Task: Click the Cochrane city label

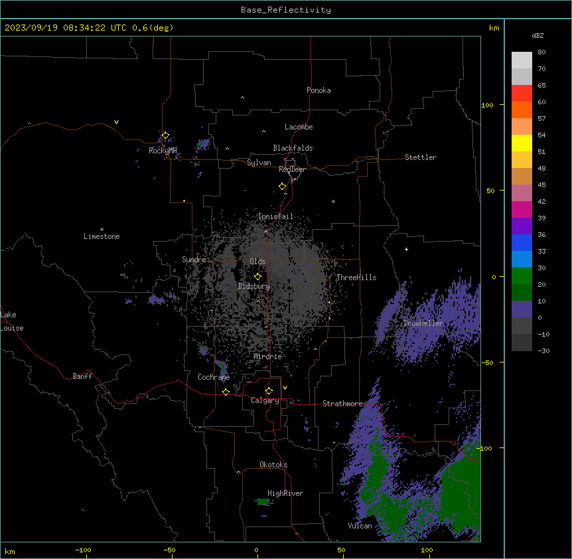Action: 214,377
